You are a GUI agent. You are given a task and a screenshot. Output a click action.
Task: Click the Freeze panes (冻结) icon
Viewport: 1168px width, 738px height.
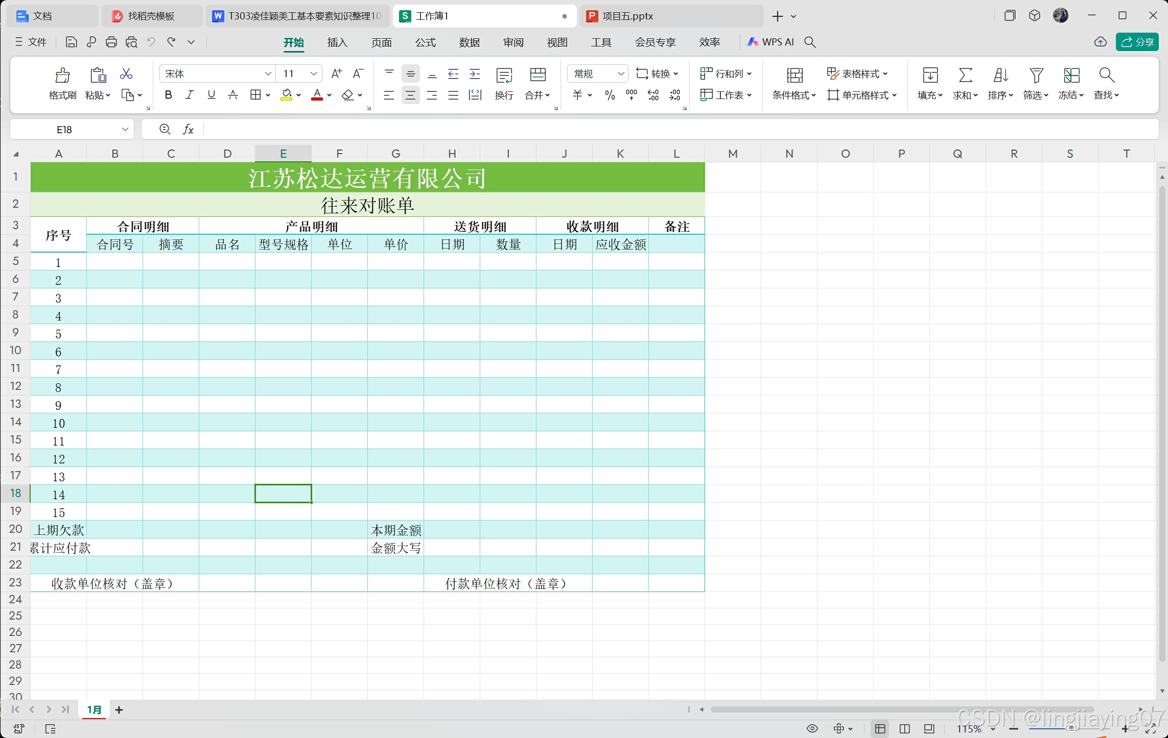[1071, 76]
